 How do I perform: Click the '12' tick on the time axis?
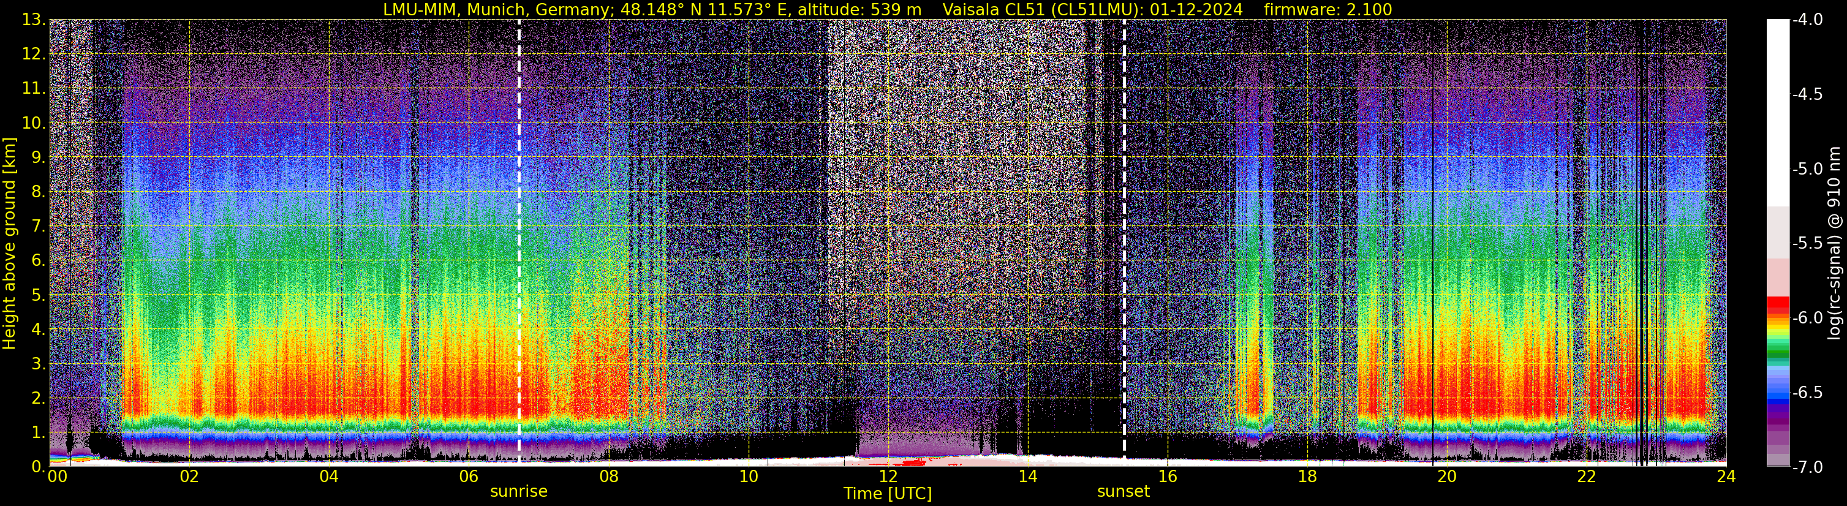click(x=888, y=477)
